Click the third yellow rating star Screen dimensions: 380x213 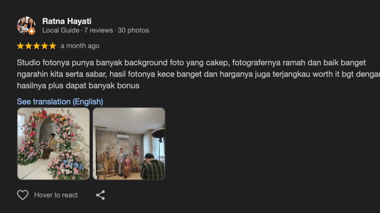coord(36,46)
